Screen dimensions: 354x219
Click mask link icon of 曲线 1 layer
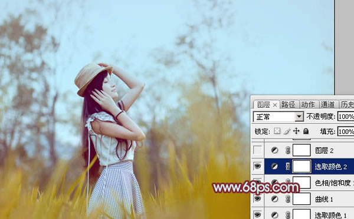coord(288,199)
